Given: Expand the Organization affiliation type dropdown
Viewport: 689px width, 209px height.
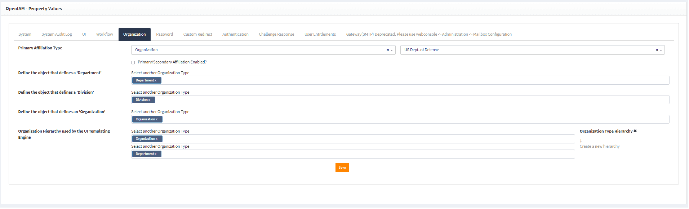Looking at the screenshot, I should [392, 50].
